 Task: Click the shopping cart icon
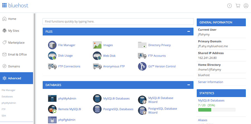tap(238, 6)
